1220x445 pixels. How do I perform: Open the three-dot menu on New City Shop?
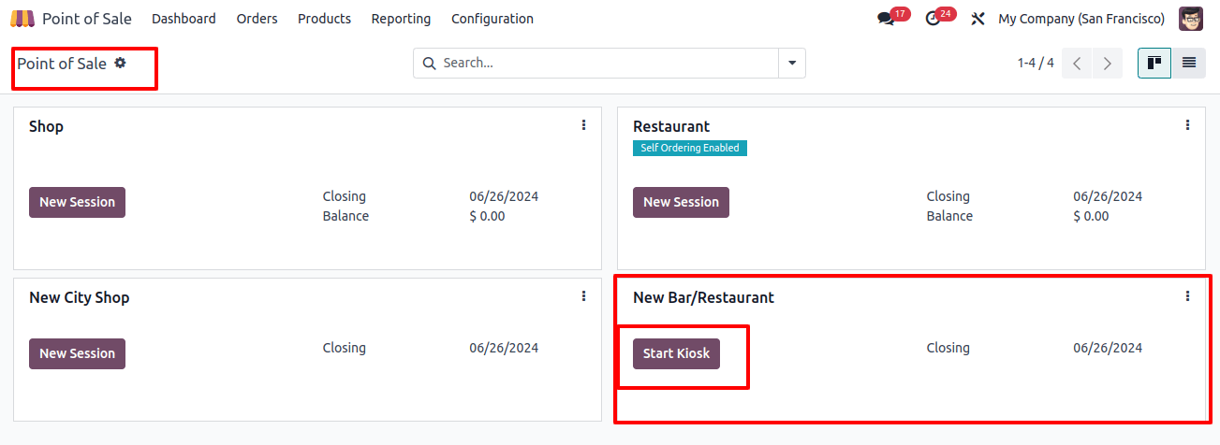pyautogui.click(x=583, y=295)
